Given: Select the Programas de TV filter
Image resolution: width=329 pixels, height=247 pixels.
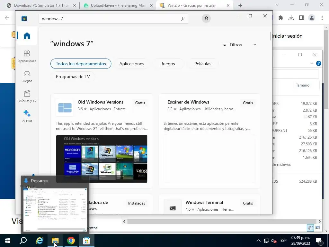Looking at the screenshot, I should coord(73,77).
